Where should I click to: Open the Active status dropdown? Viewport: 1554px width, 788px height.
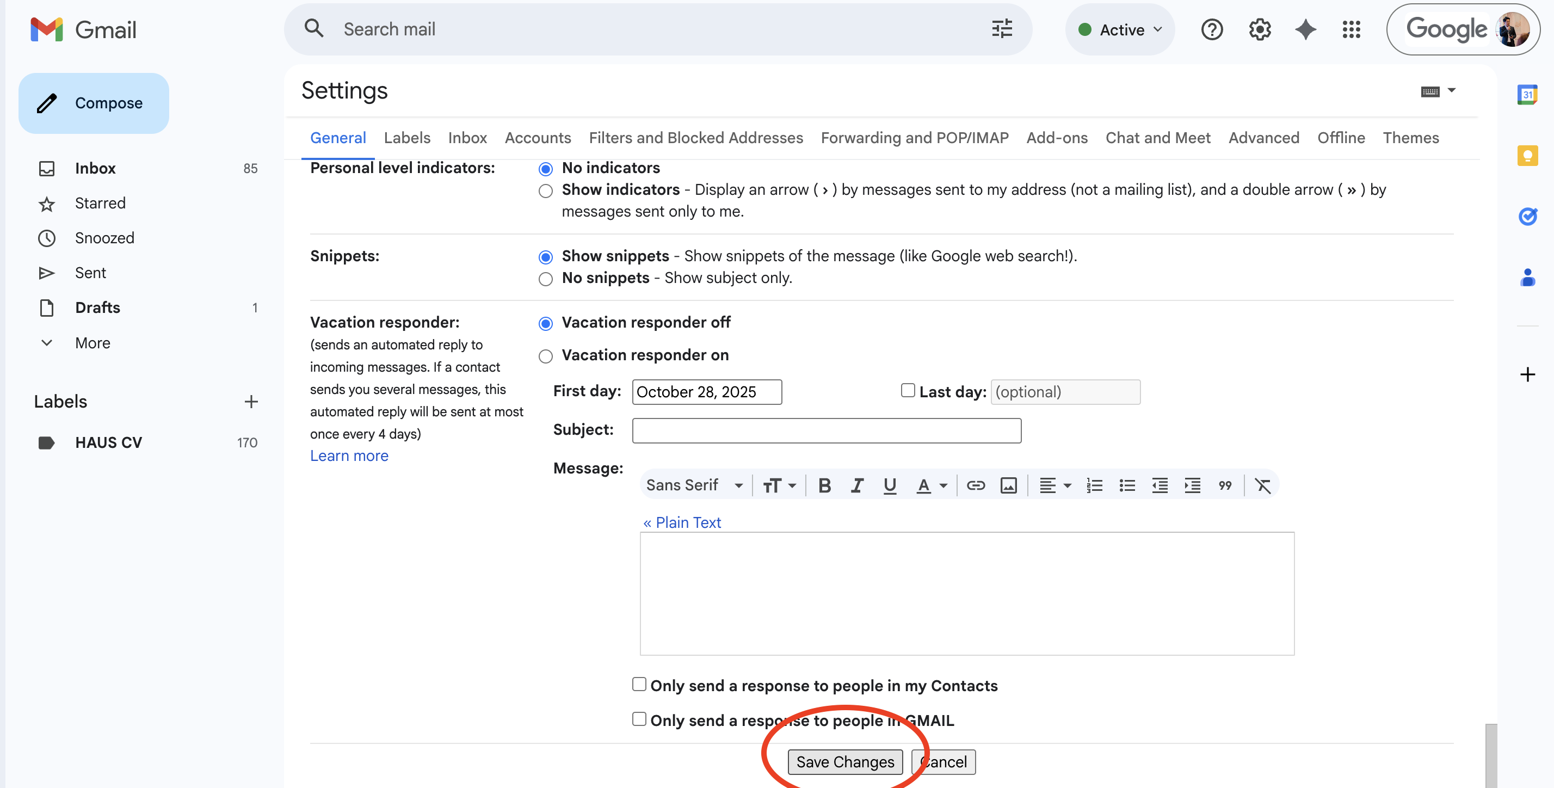1120,29
